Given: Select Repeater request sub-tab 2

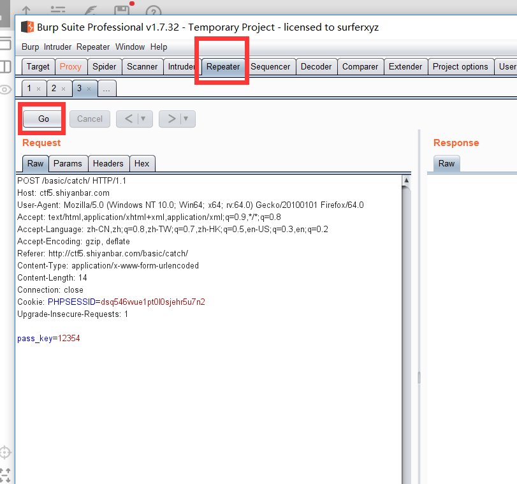Looking at the screenshot, I should (x=54, y=89).
